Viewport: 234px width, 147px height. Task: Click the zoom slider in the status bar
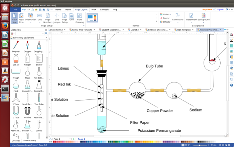pyautogui.click(x=200, y=145)
